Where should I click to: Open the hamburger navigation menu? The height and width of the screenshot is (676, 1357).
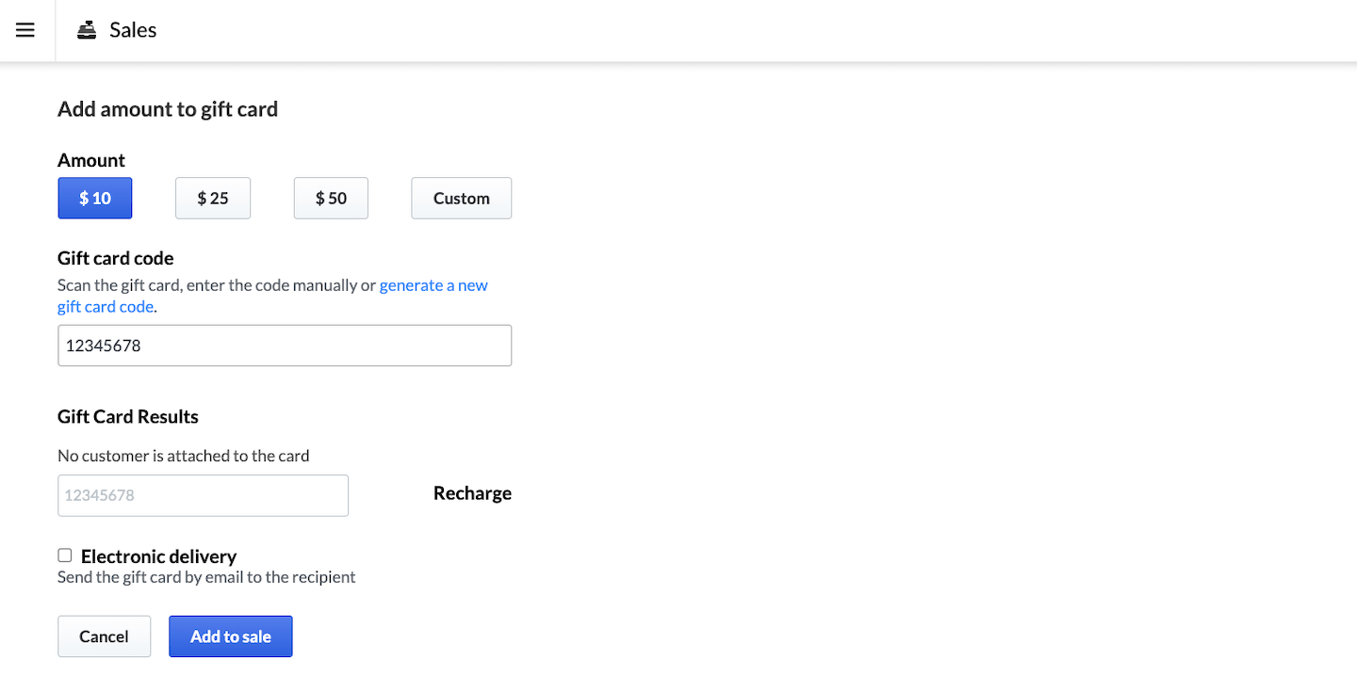pos(25,29)
